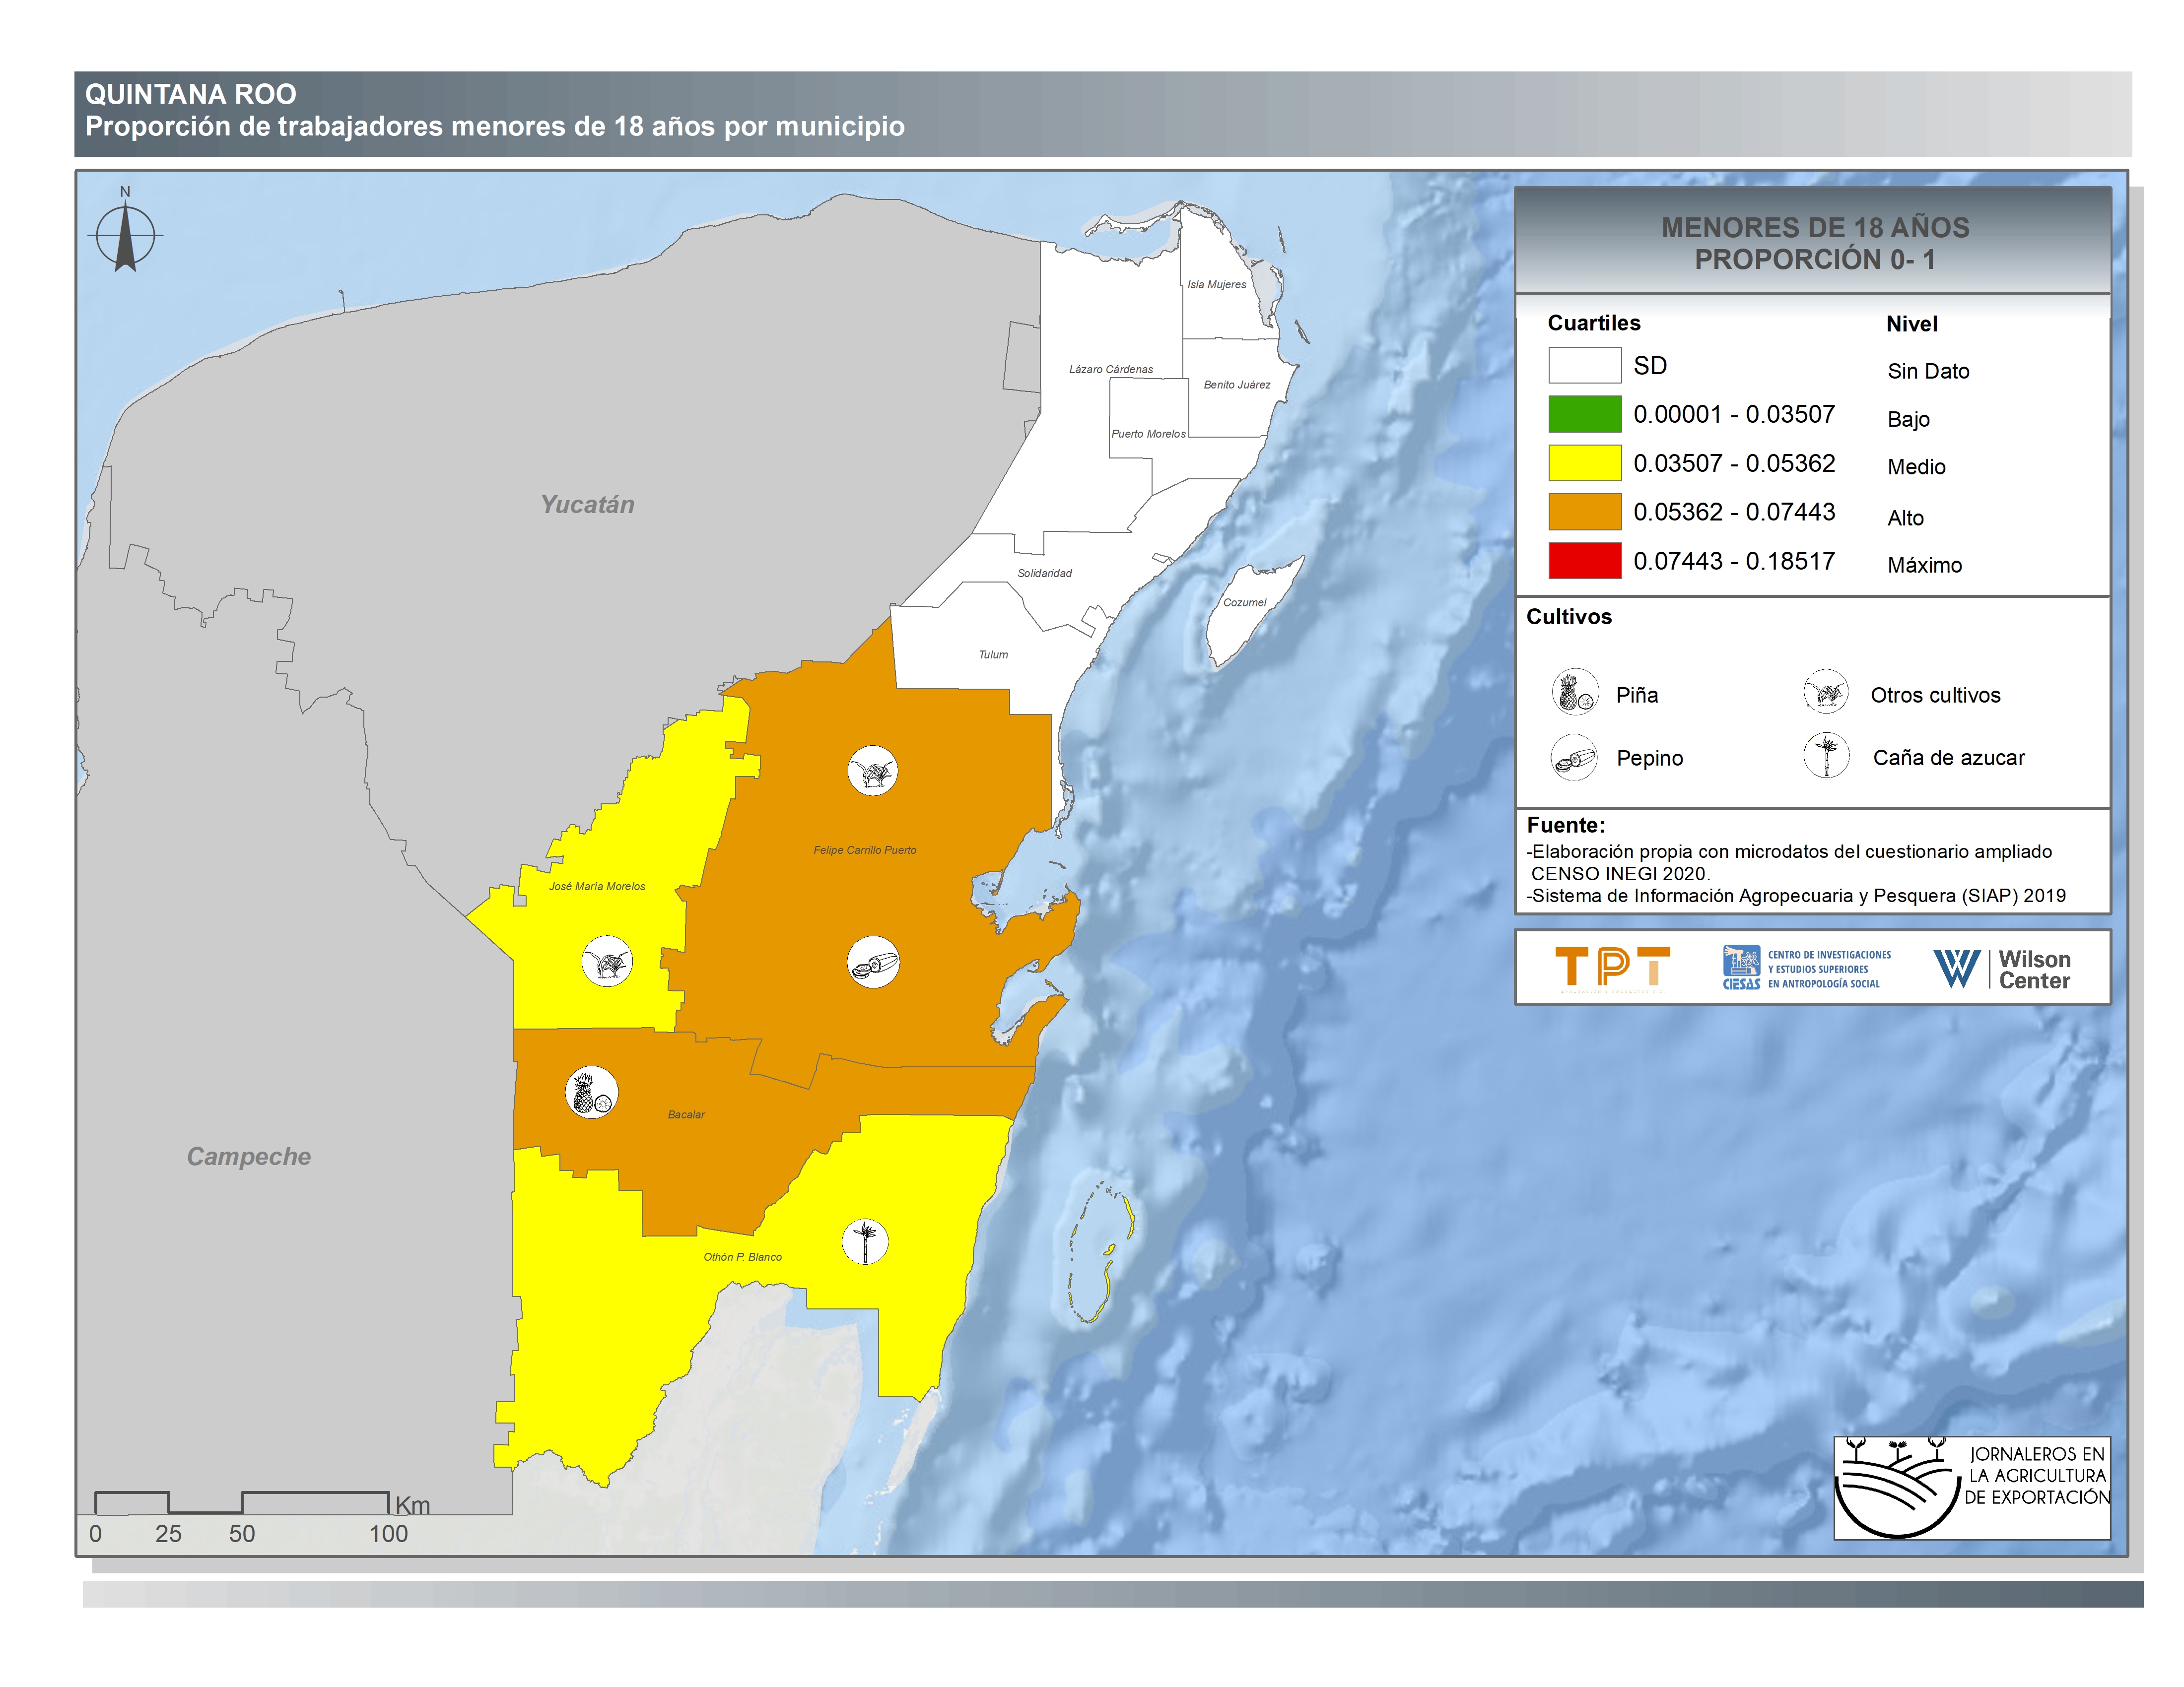Click the orange Alto legend swatch

pyautogui.click(x=1584, y=512)
